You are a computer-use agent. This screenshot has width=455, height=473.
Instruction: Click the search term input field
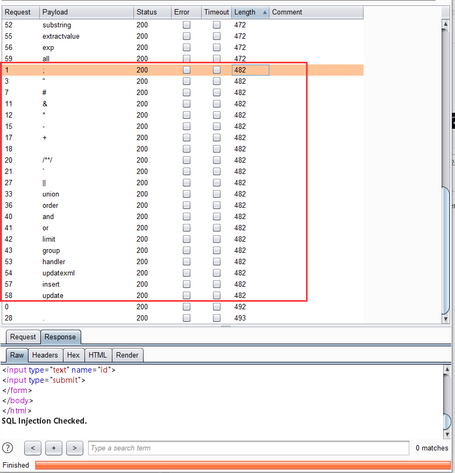[x=247, y=448]
